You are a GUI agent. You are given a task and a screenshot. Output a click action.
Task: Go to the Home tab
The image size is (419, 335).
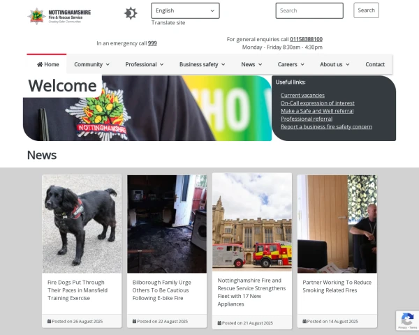pos(47,64)
